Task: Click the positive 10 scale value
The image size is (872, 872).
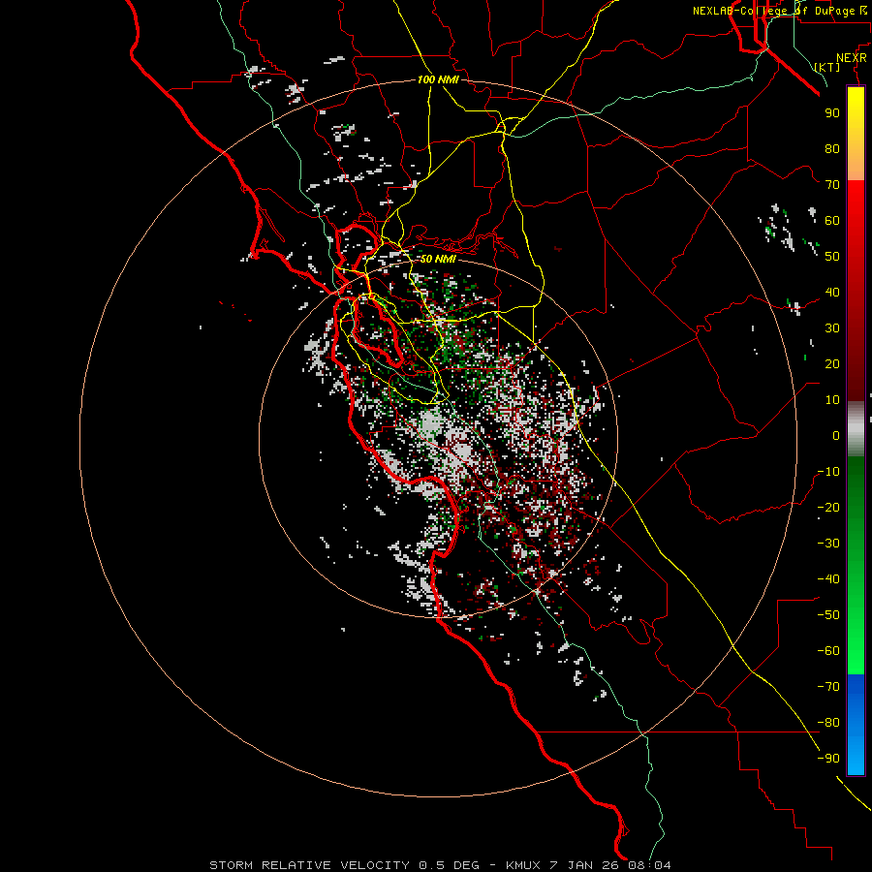Action: pyautogui.click(x=832, y=400)
